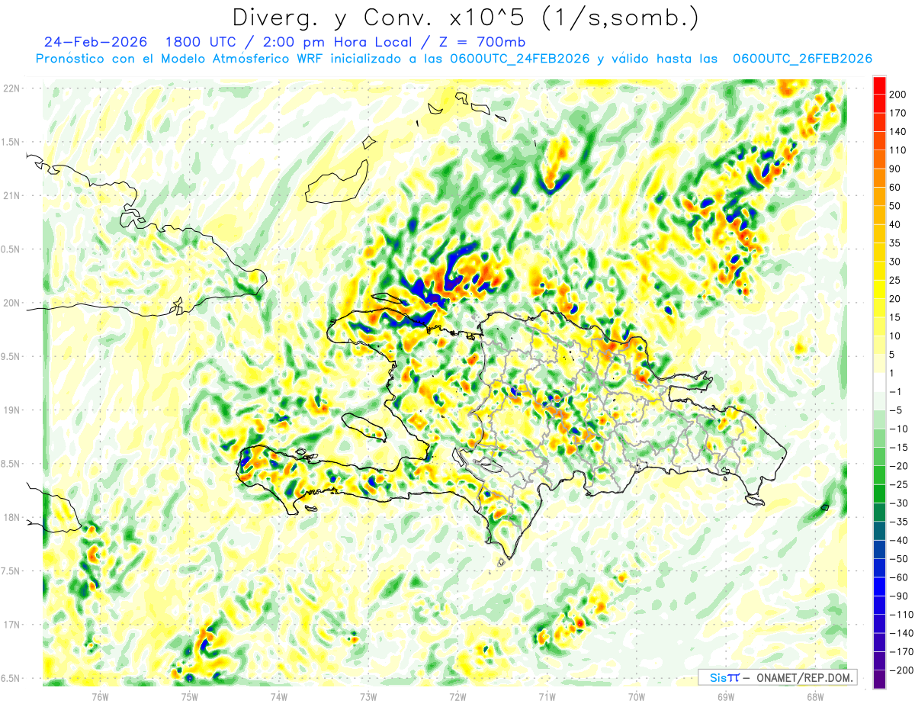Click the '71W' longitude label
The height and width of the screenshot is (707, 915).
(547, 696)
